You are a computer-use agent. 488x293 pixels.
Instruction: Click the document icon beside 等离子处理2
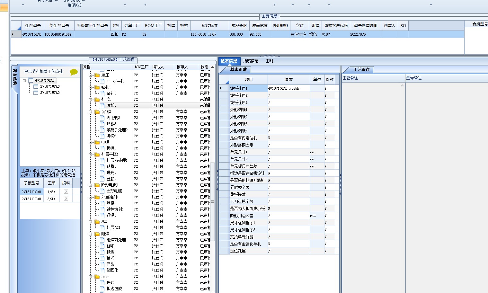pos(102,130)
